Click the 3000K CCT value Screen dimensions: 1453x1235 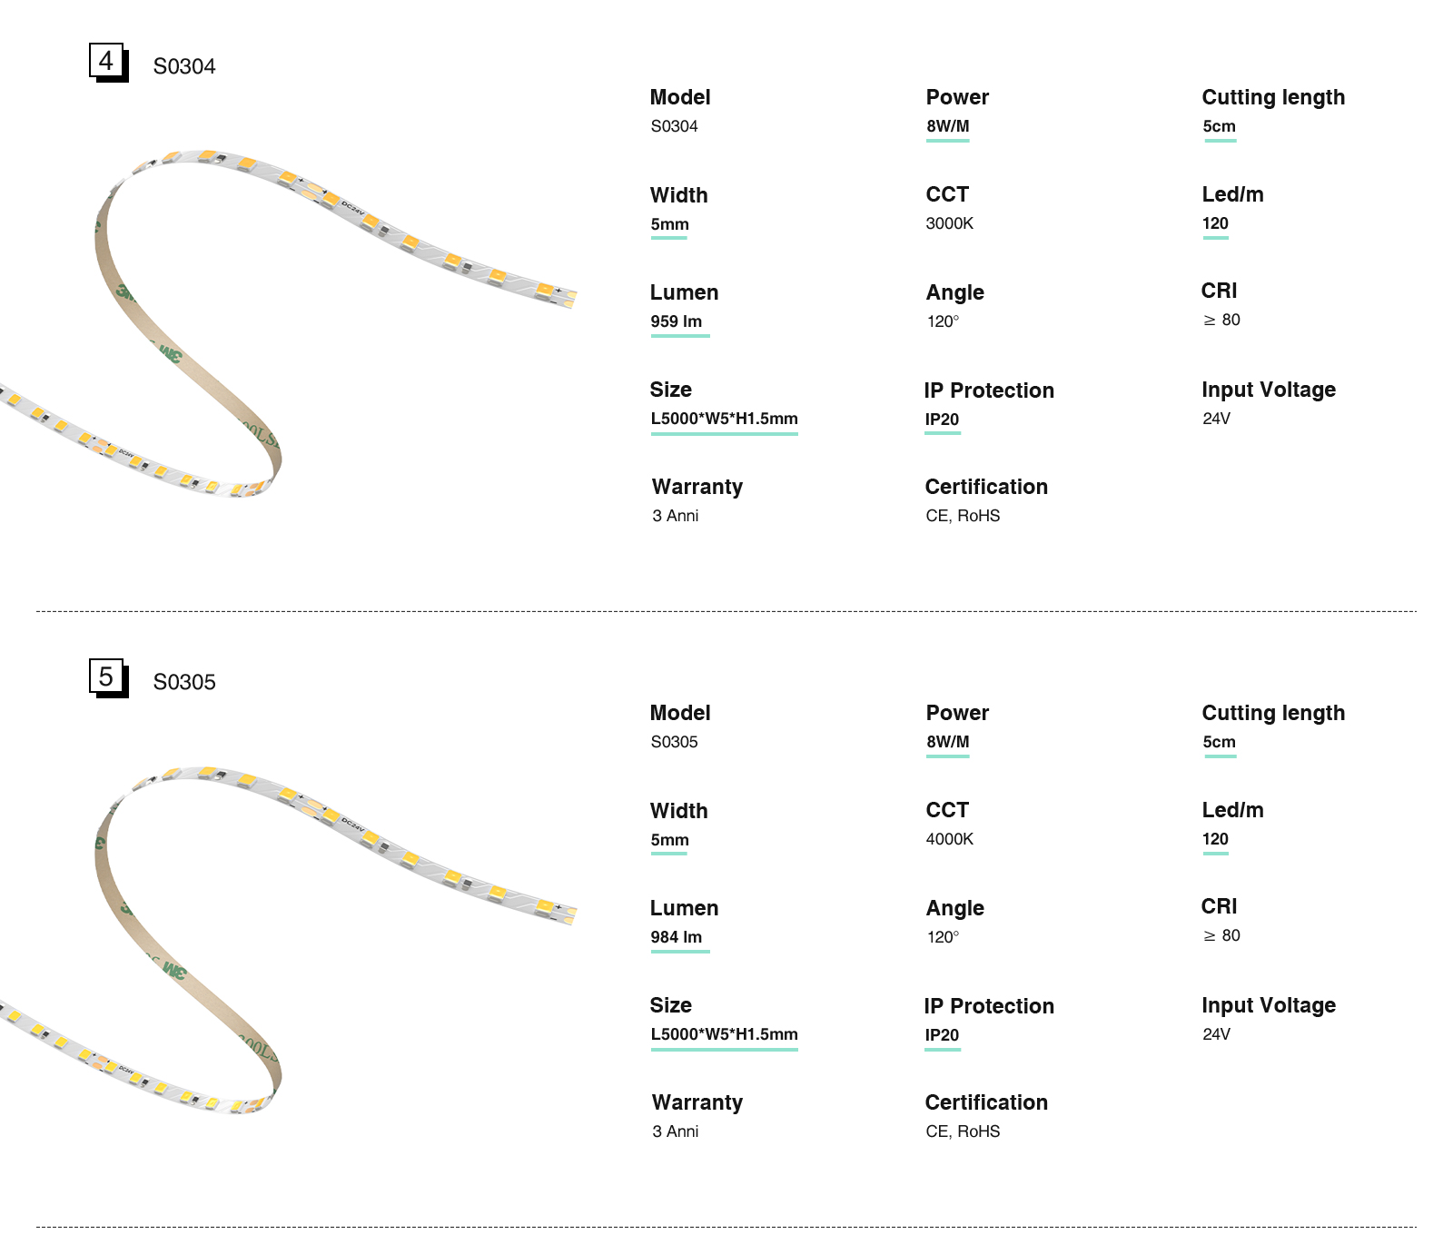tap(949, 223)
